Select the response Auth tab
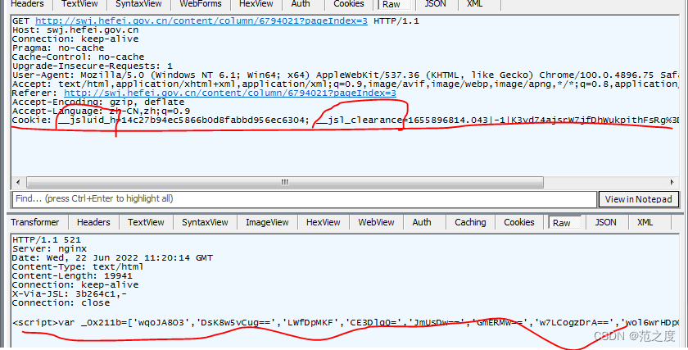 422,222
